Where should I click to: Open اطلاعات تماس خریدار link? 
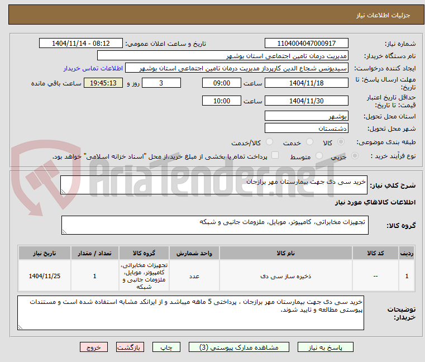tap(93, 68)
